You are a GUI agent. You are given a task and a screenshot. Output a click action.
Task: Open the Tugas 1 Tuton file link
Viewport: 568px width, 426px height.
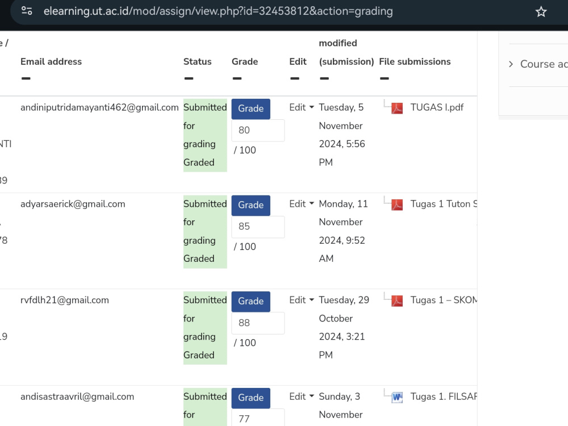(444, 204)
